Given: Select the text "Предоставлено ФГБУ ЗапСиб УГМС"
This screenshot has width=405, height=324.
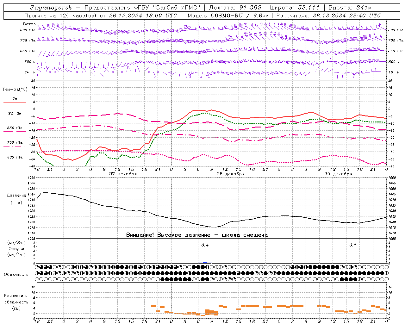Looking at the screenshot, I should coord(142,8).
